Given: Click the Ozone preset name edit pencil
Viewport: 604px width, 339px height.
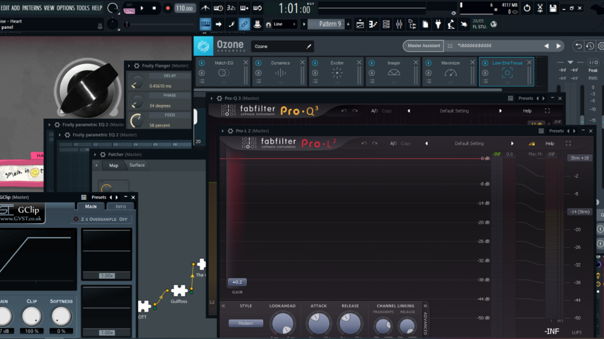Looking at the screenshot, I should pyautogui.click(x=308, y=47).
